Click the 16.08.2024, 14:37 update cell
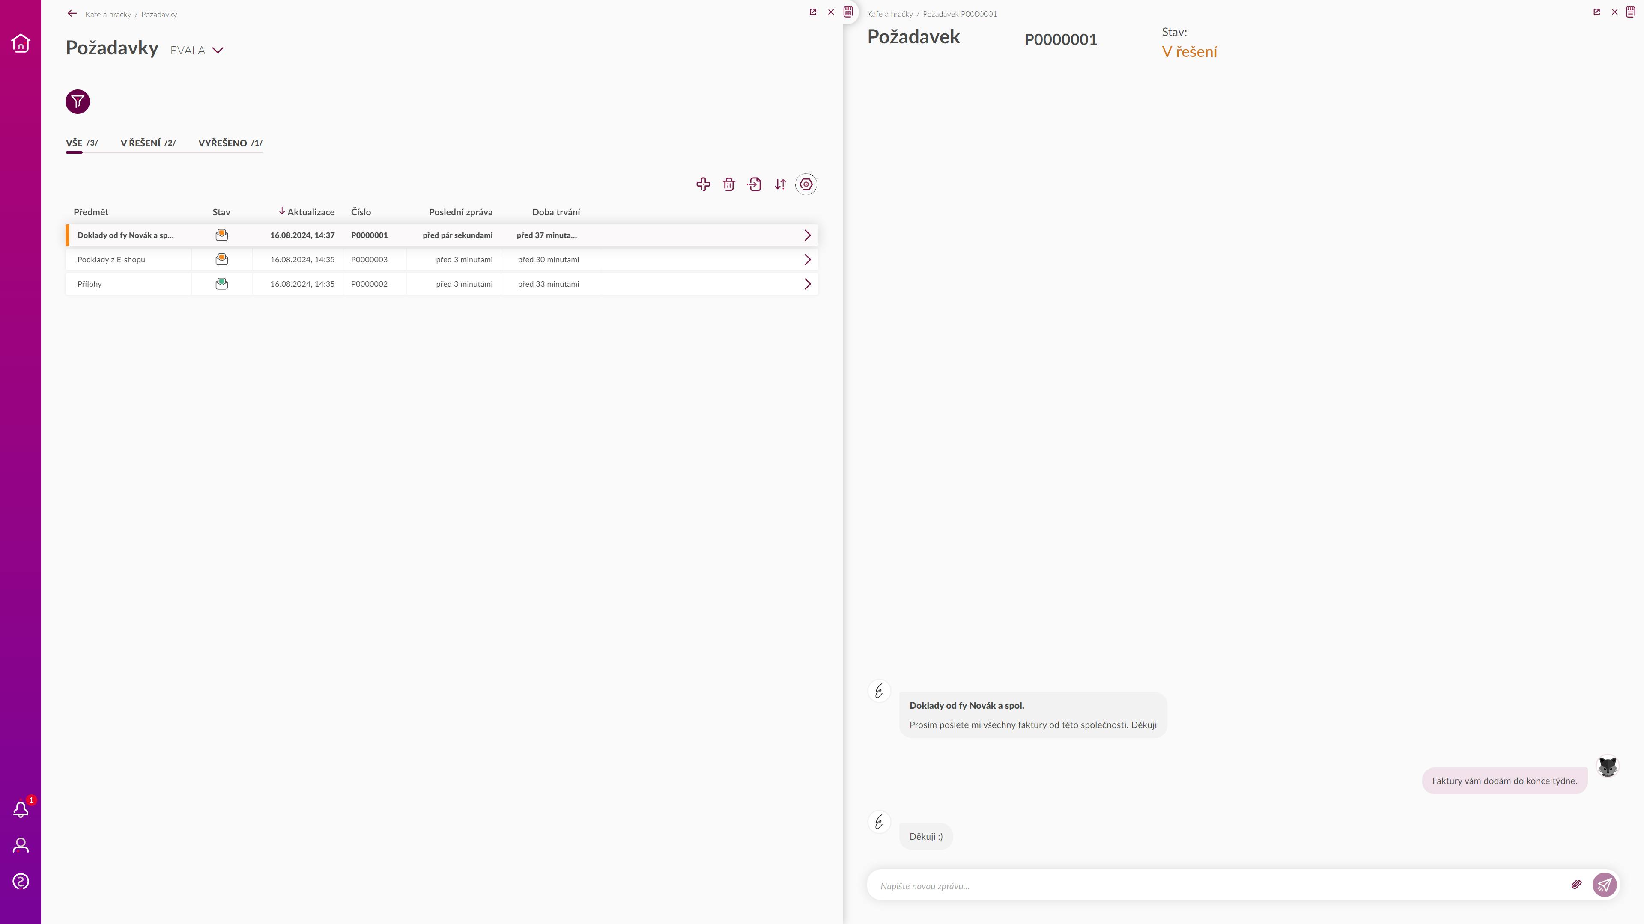Screen dimensions: 1644x924 [x=302, y=235]
